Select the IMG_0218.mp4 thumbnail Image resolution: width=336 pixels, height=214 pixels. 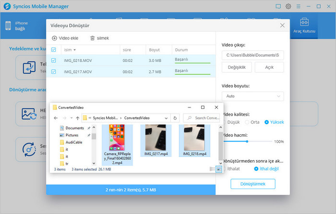[x=194, y=141]
